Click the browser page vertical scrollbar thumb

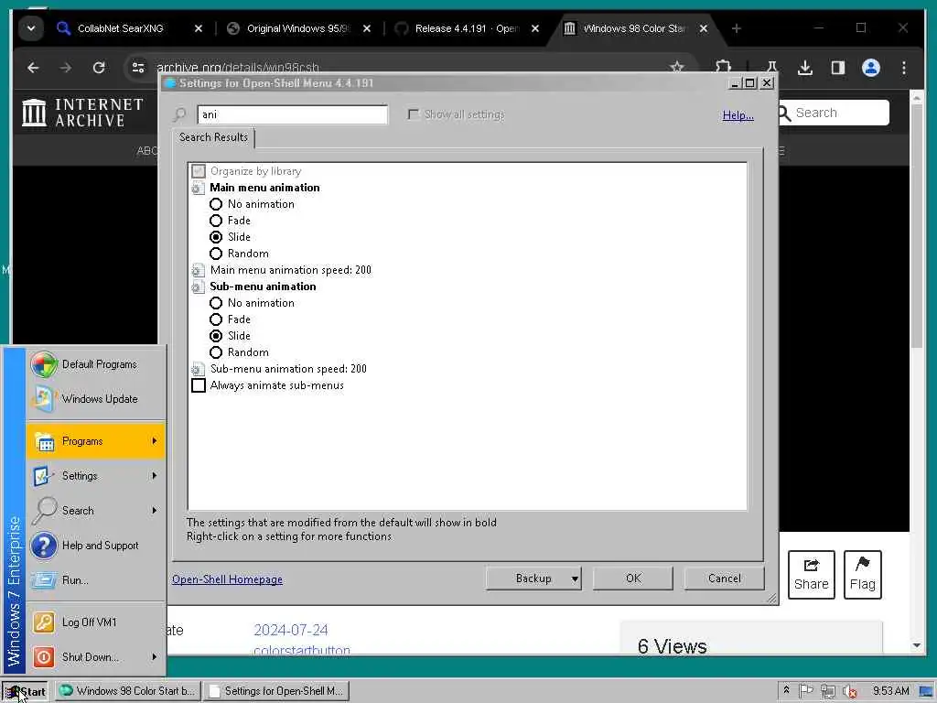(917, 227)
